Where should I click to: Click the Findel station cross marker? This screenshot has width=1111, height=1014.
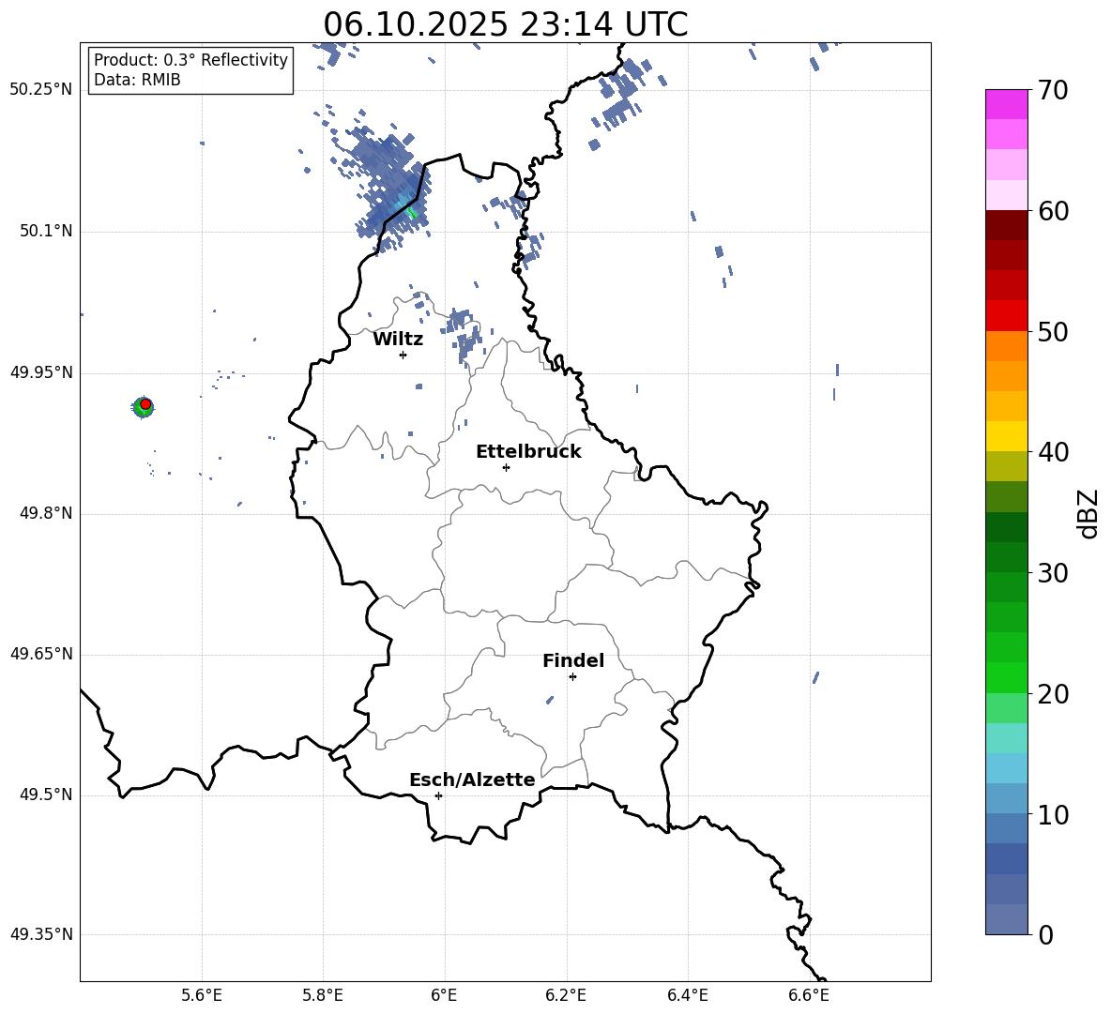(x=572, y=677)
